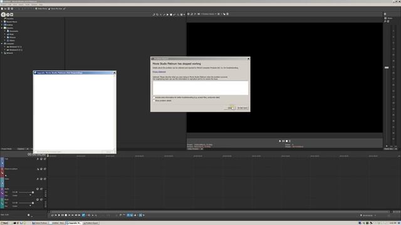Collapse the Libraries tree node
The width and height of the screenshot is (401, 225).
tap(2, 28)
